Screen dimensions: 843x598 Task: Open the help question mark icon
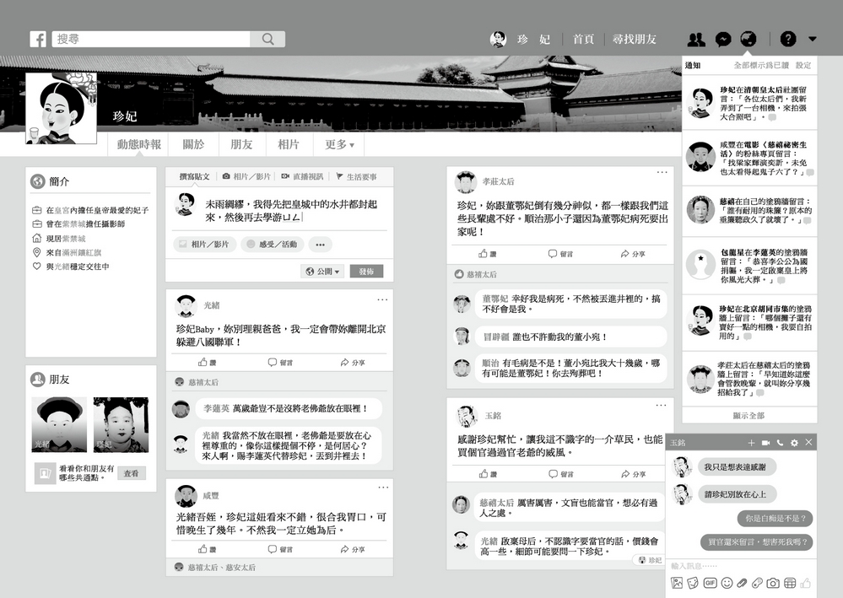(x=787, y=39)
